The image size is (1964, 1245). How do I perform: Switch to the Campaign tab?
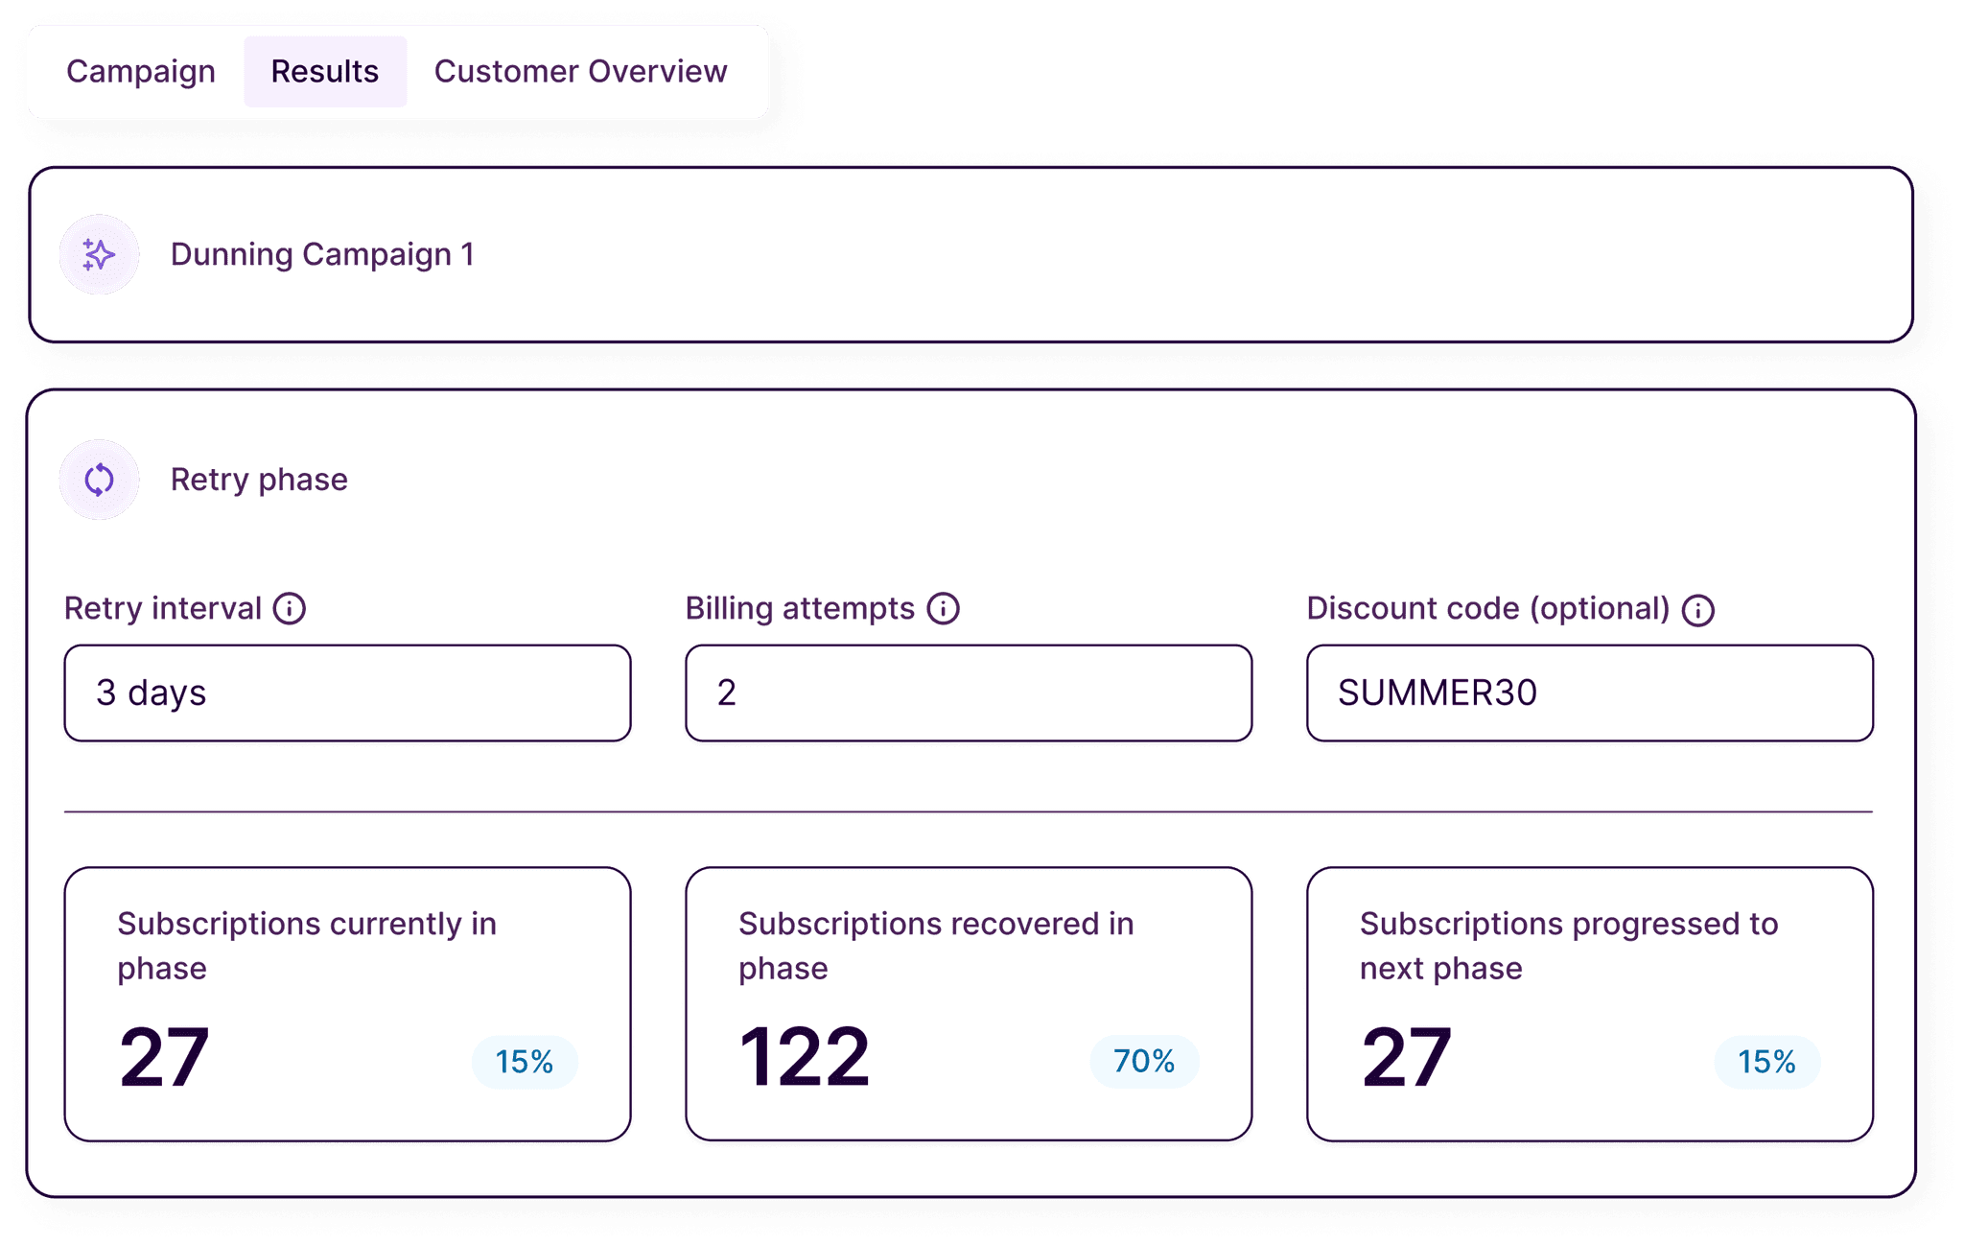[140, 71]
